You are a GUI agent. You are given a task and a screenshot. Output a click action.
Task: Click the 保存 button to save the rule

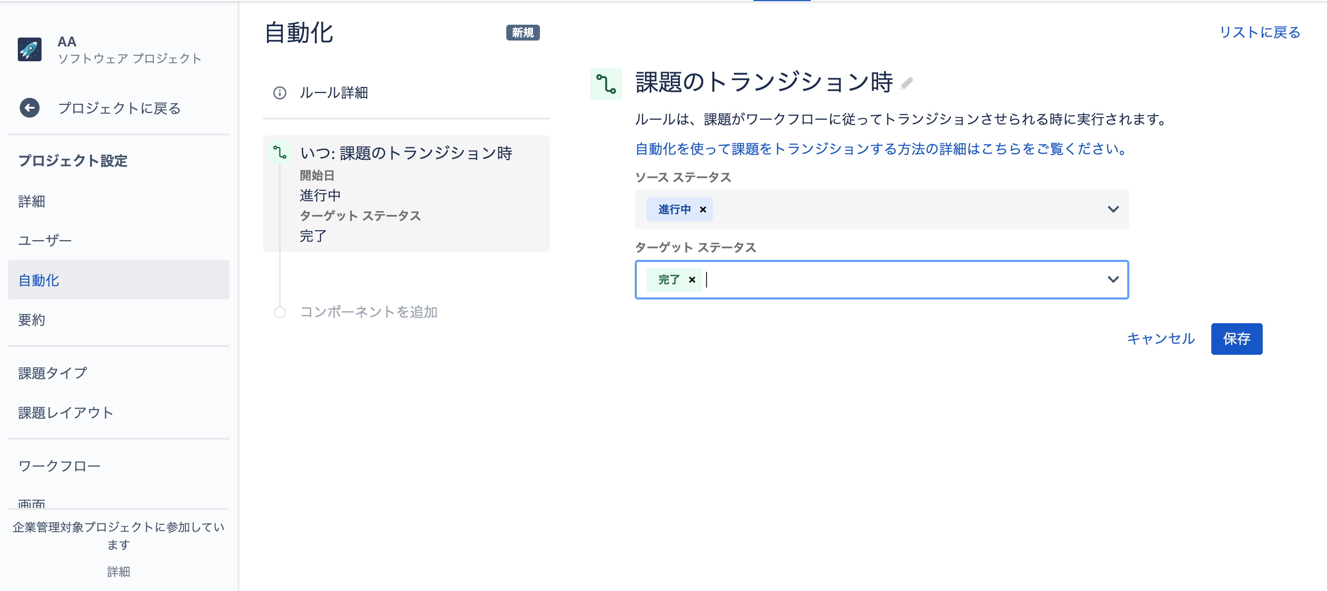1237,339
